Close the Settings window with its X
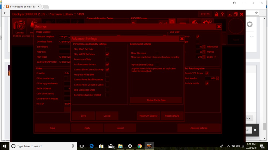 (x=219, y=27)
